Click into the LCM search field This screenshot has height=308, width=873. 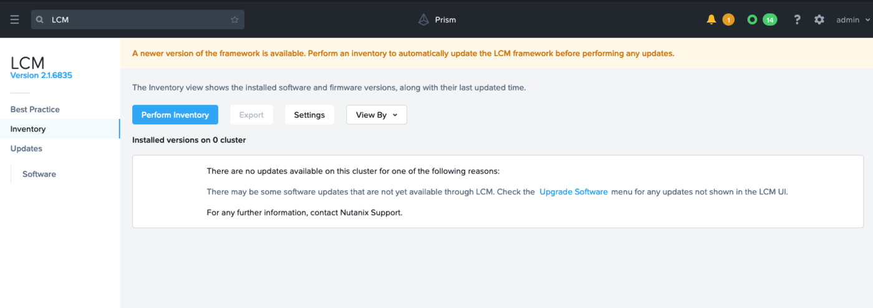pos(137,19)
